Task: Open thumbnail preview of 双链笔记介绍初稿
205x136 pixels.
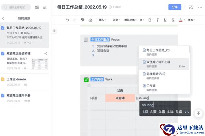Action: coord(39,64)
